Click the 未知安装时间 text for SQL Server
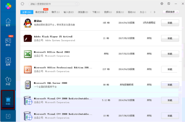The width and height of the screenshot is (185, 122). tap(127, 85)
